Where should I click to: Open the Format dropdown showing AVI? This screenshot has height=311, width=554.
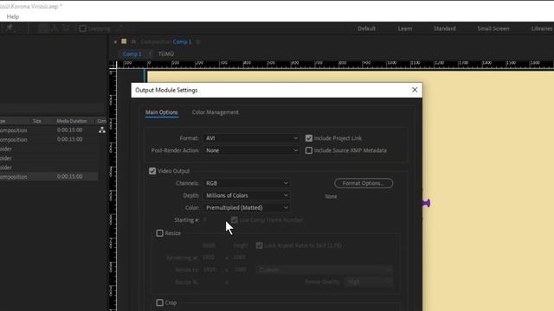pos(252,138)
